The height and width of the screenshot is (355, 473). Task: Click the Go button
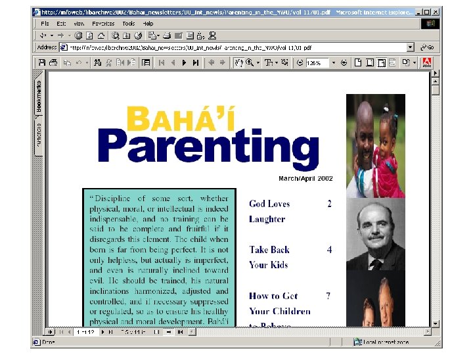click(x=428, y=47)
